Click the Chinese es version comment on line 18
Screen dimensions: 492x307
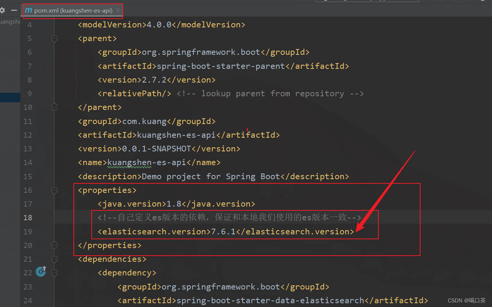coord(229,218)
